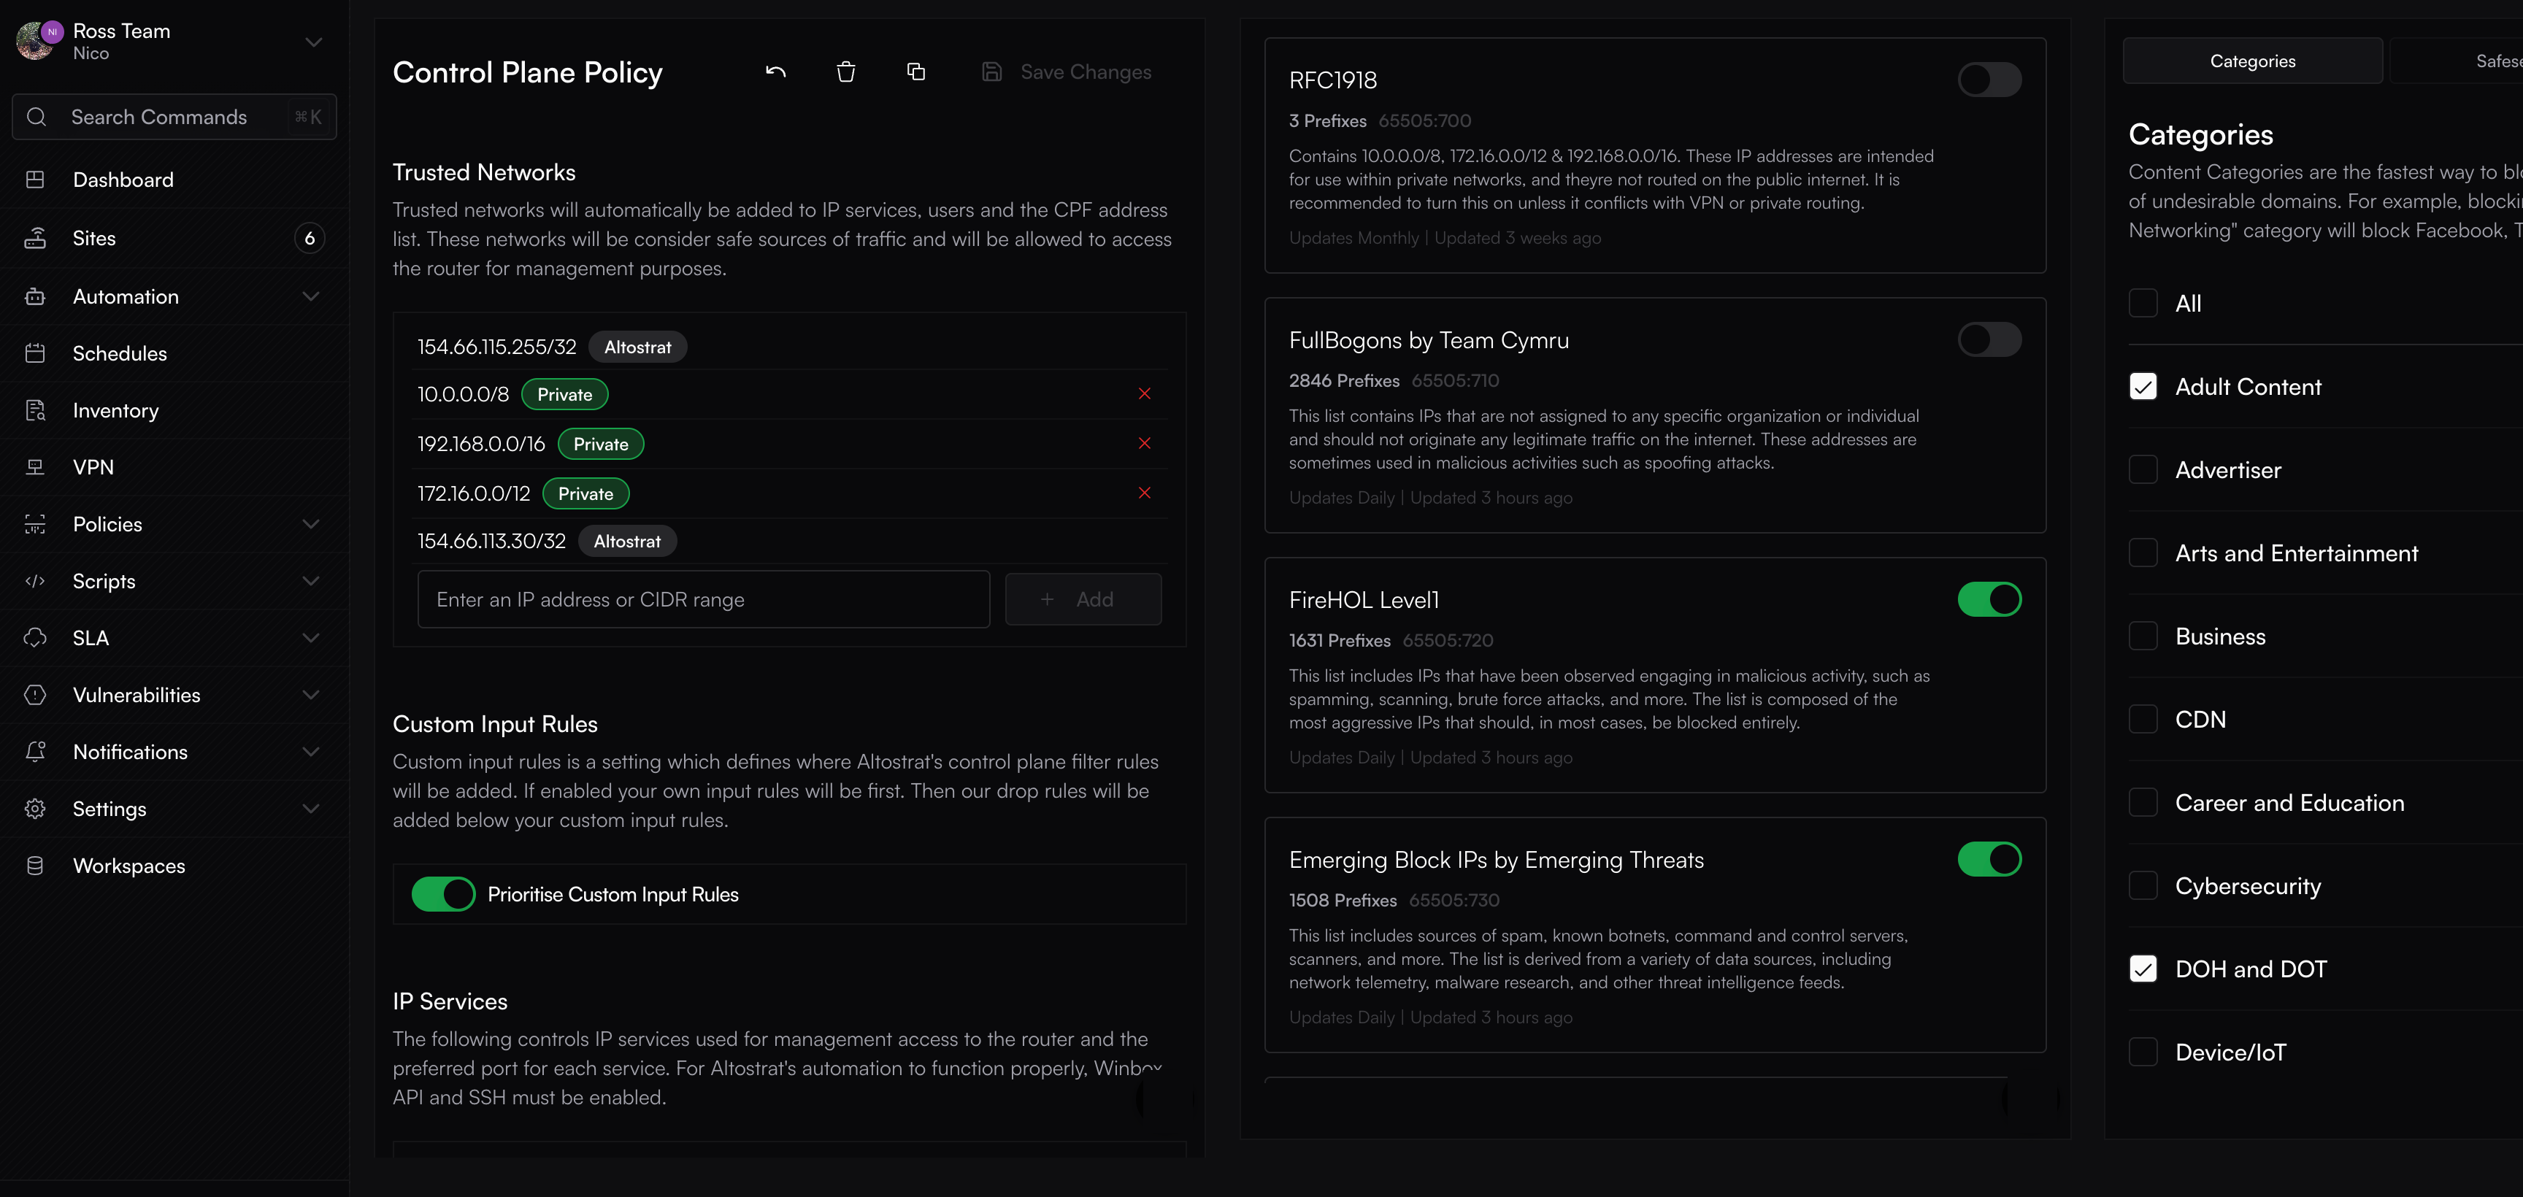Open the Ross Team account dropdown
Image resolution: width=2523 pixels, height=1197 pixels.
click(313, 42)
